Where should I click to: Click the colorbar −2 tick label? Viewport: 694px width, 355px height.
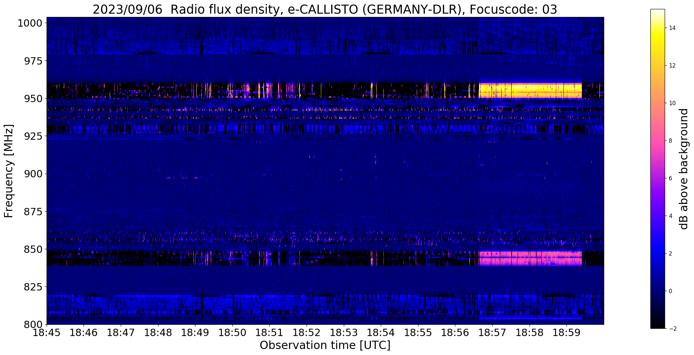click(x=672, y=329)
